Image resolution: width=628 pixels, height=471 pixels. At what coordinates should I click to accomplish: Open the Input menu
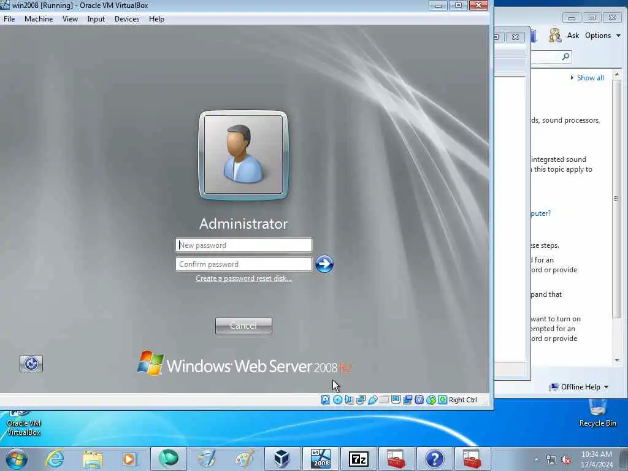[96, 19]
